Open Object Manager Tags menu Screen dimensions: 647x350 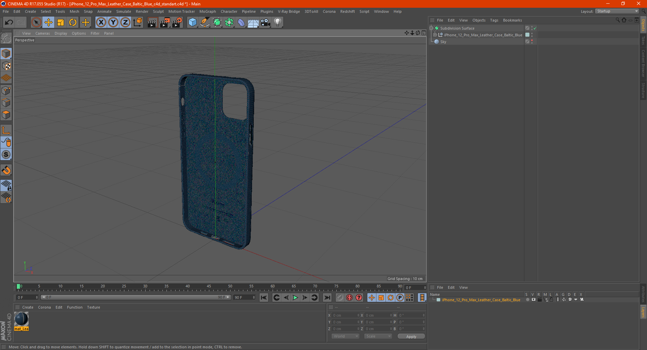click(x=494, y=20)
